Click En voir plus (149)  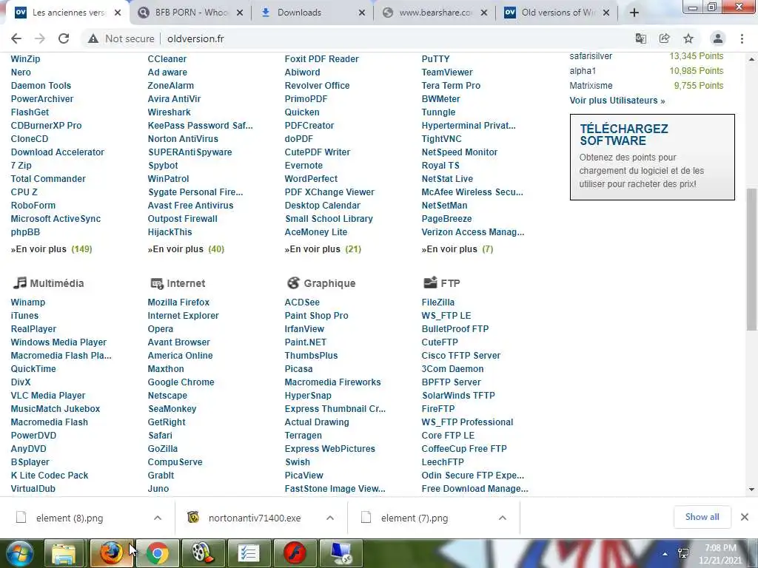(51, 249)
